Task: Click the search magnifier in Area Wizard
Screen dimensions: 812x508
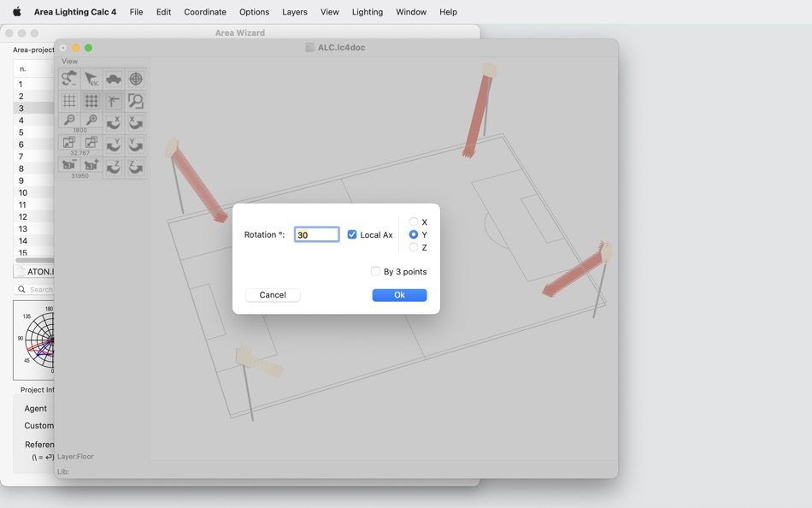Action: tap(21, 289)
